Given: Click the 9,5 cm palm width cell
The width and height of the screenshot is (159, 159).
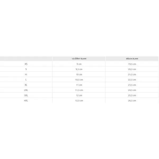Looking at the screenshot, I should tap(79, 69).
